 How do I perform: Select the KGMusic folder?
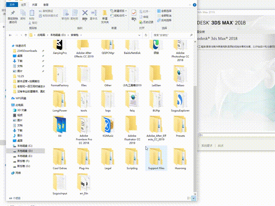click(108, 127)
